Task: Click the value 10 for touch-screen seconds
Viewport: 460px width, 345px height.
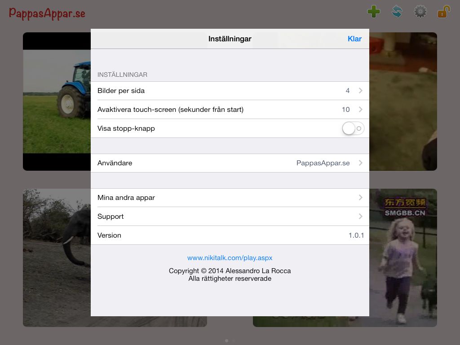Action: click(345, 110)
